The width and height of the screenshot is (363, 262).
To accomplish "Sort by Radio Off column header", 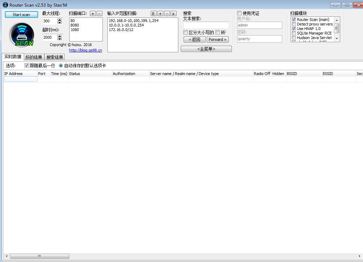I will pyautogui.click(x=262, y=74).
